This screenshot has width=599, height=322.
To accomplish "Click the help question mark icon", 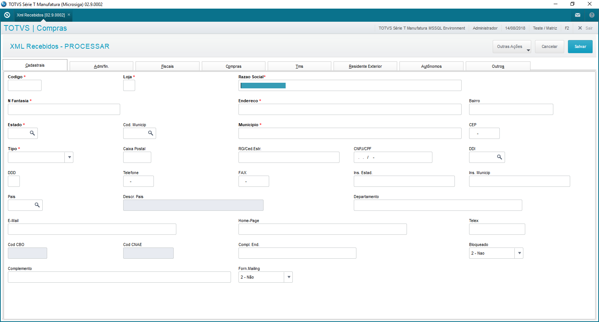I will tap(592, 15).
